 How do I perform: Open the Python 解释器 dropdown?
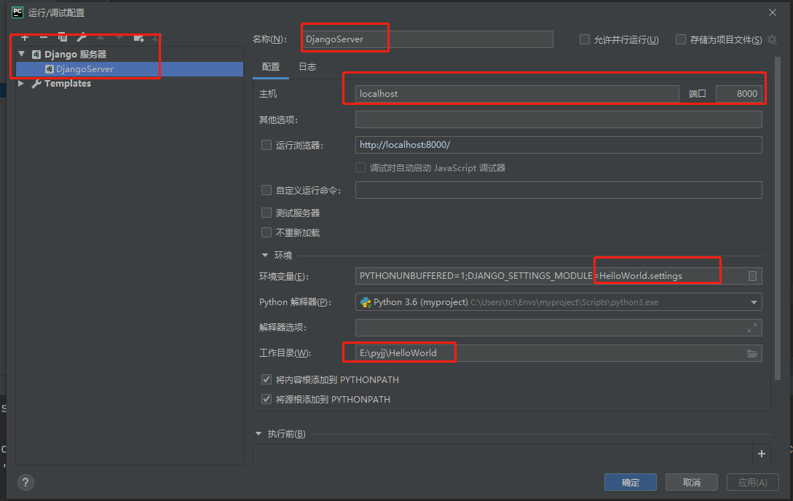tap(752, 301)
